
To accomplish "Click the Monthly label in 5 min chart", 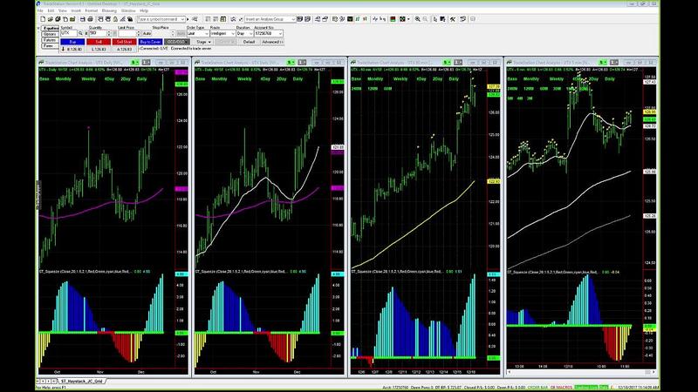I will [x=531, y=79].
